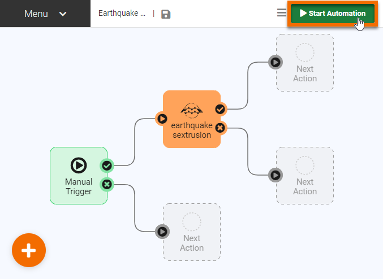This screenshot has width=383, height=279.
Task: Click bottom Next Action input connector
Action: pos(162,232)
